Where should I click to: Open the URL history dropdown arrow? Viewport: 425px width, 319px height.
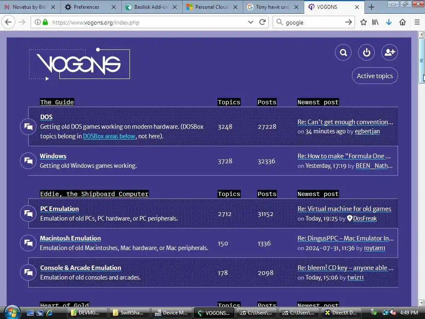point(251,22)
